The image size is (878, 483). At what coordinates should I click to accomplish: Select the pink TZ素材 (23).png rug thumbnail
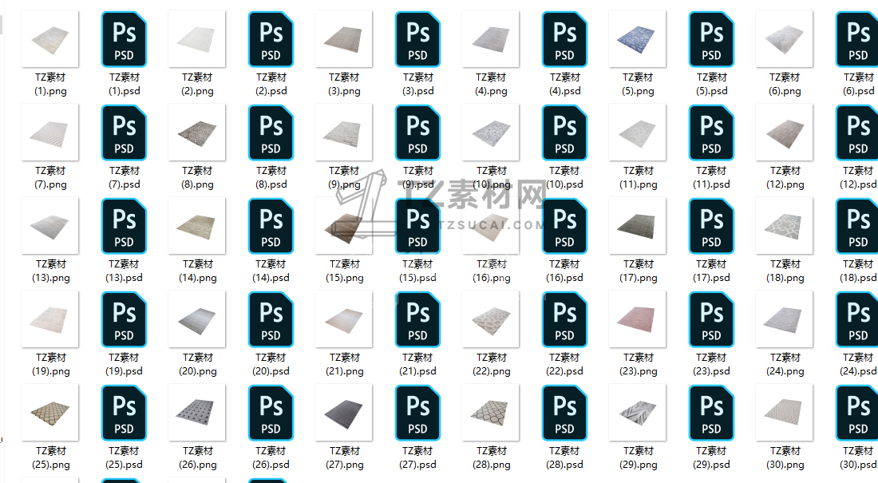tap(637, 320)
